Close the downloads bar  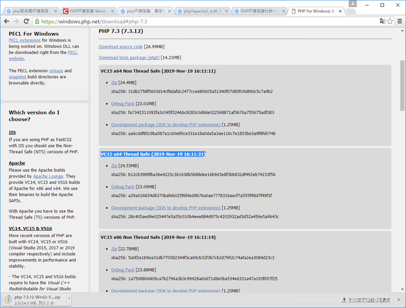pyautogui.click(x=399, y=300)
